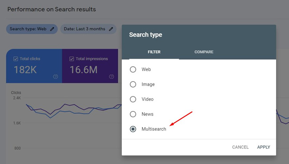Open the Date: Last 3 months filter
Image resolution: width=289 pixels, height=164 pixels.
pos(88,29)
